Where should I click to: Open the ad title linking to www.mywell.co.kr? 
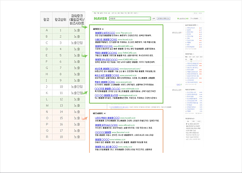click(107, 118)
